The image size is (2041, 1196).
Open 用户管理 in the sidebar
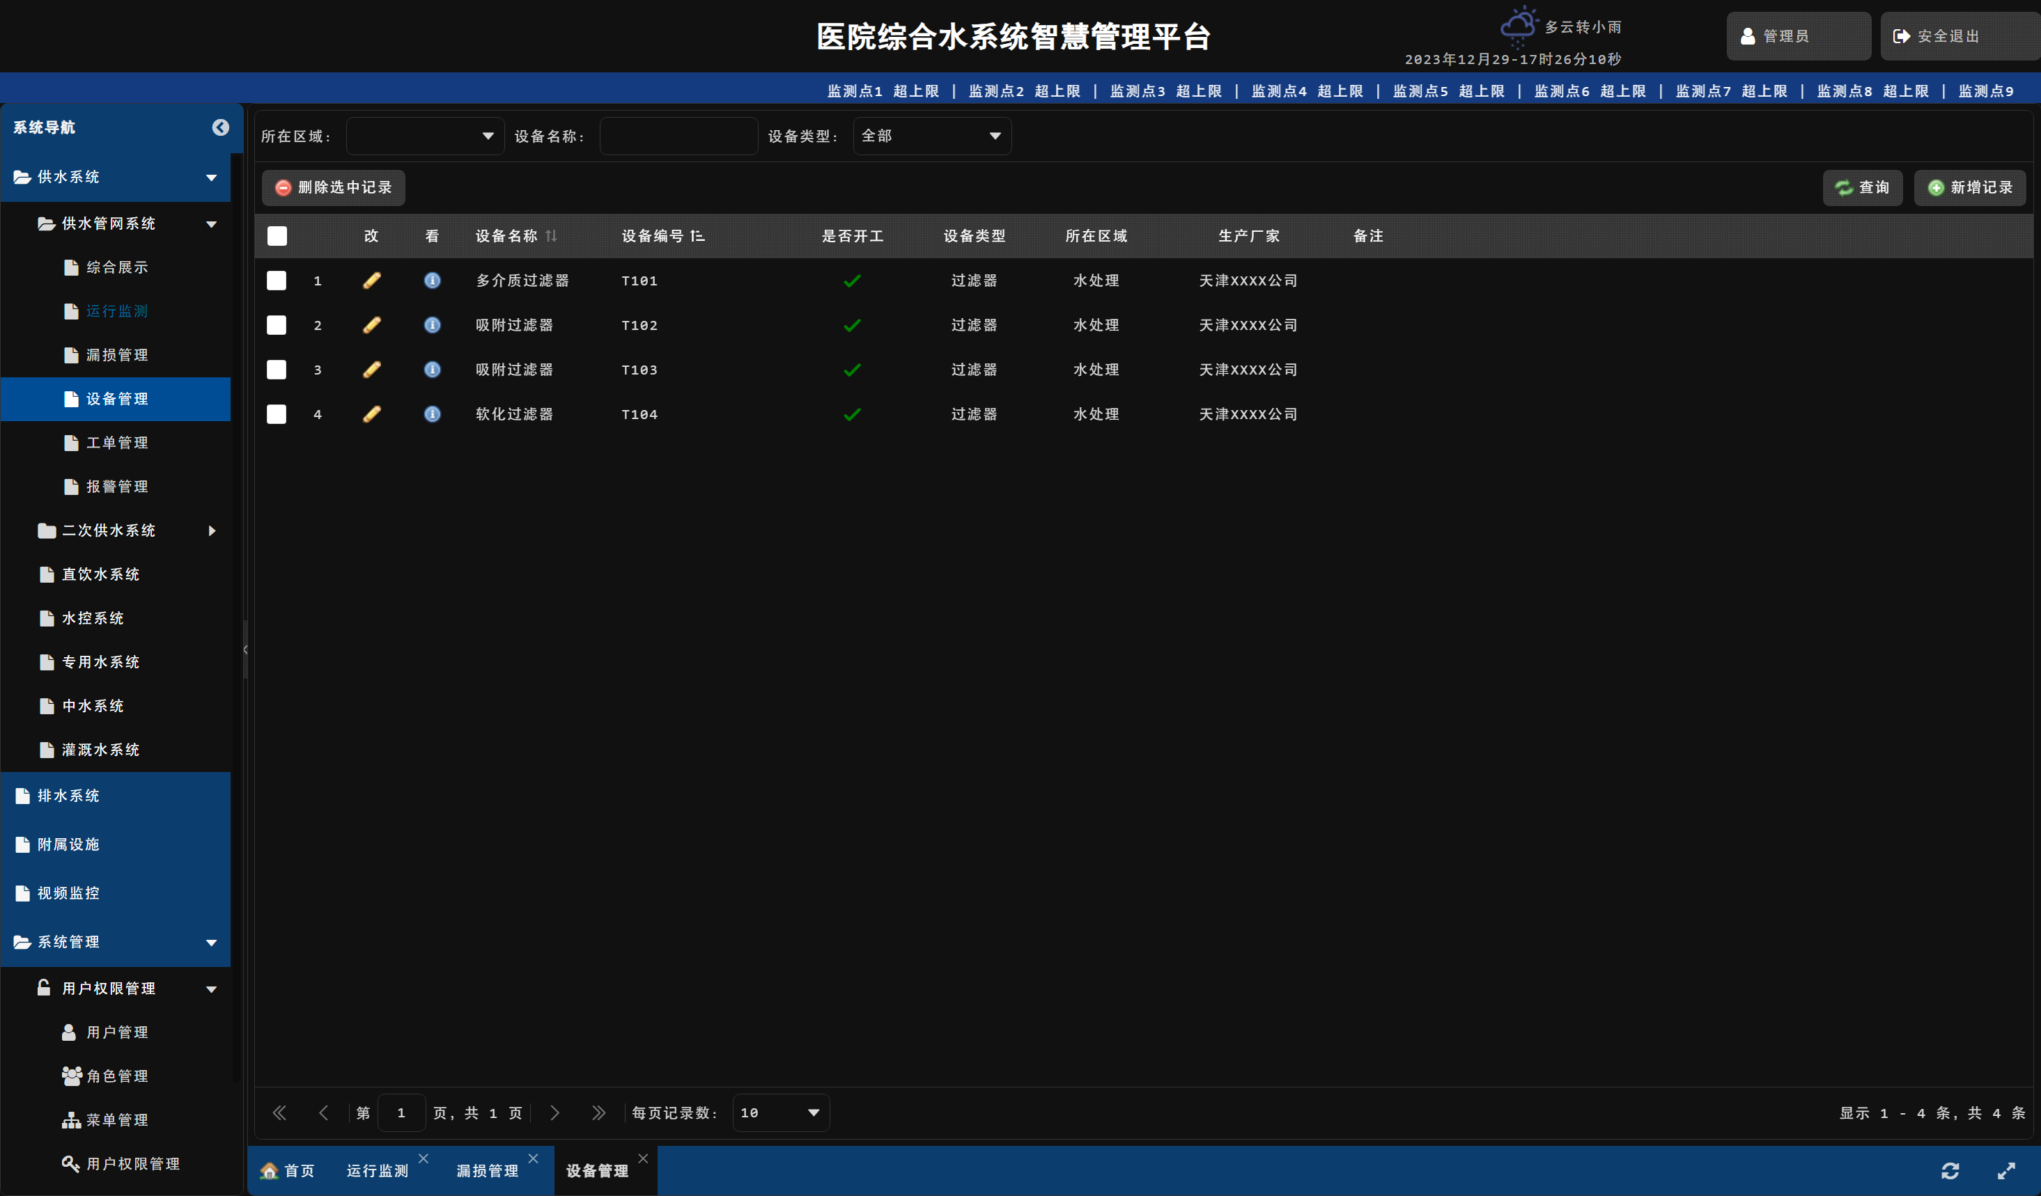pos(116,1032)
